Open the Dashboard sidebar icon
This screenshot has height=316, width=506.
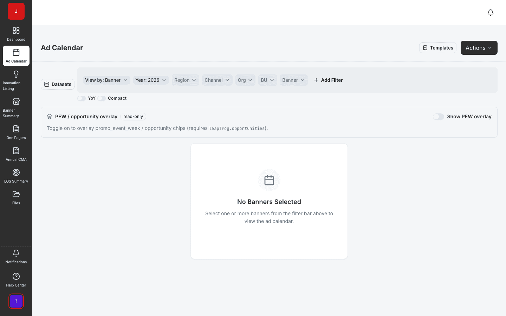16,31
